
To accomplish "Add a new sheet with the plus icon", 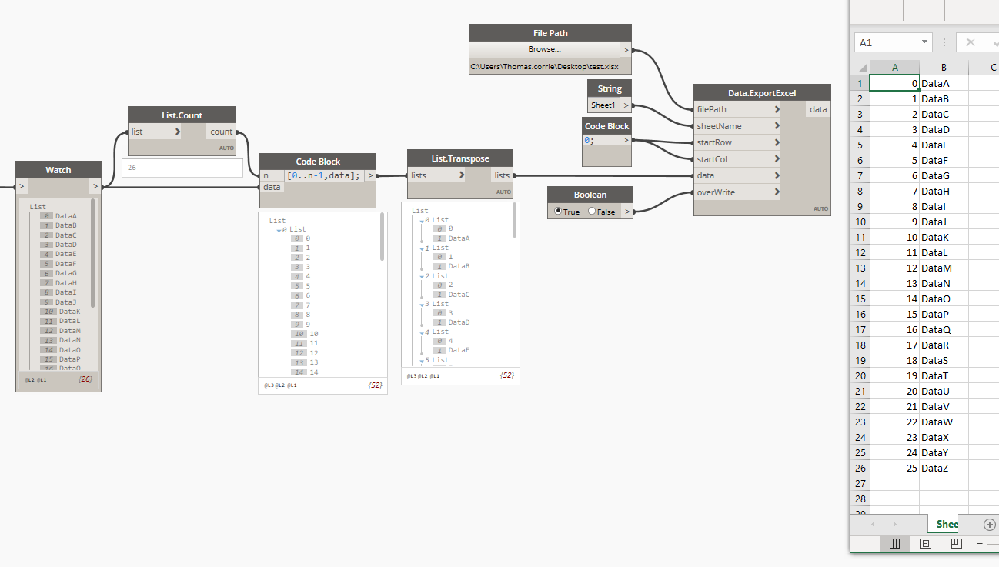I will [x=990, y=525].
